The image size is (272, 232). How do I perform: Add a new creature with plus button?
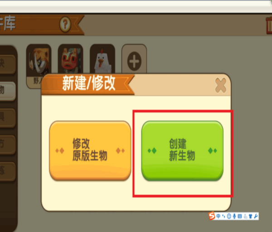[134, 61]
